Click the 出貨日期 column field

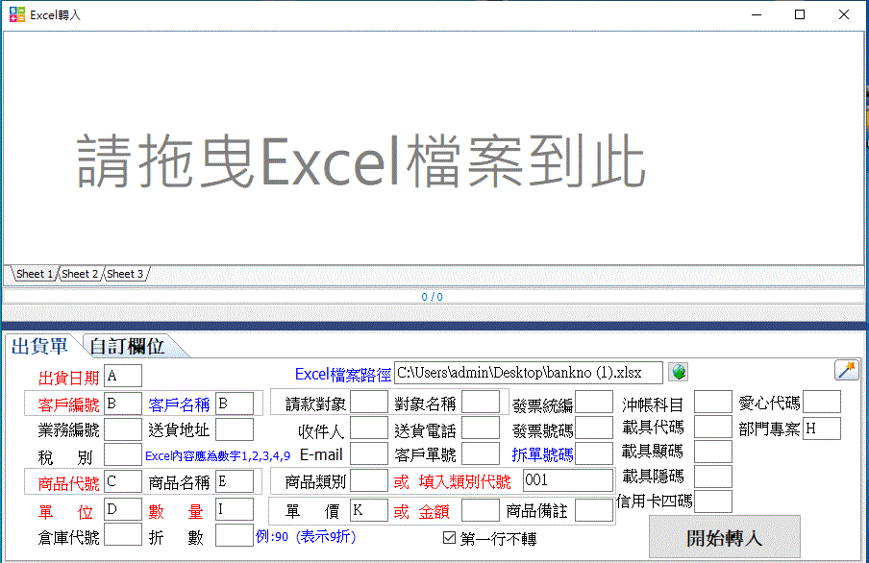point(123,376)
